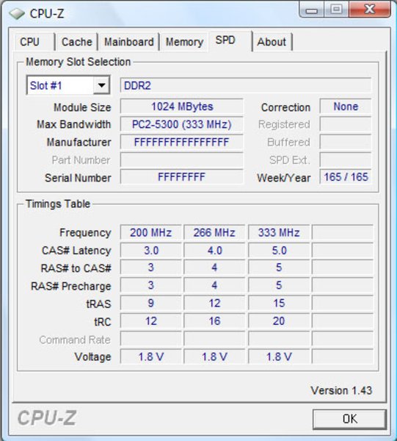Image resolution: width=397 pixels, height=441 pixels.
Task: Open the Cache tab
Action: coord(76,42)
